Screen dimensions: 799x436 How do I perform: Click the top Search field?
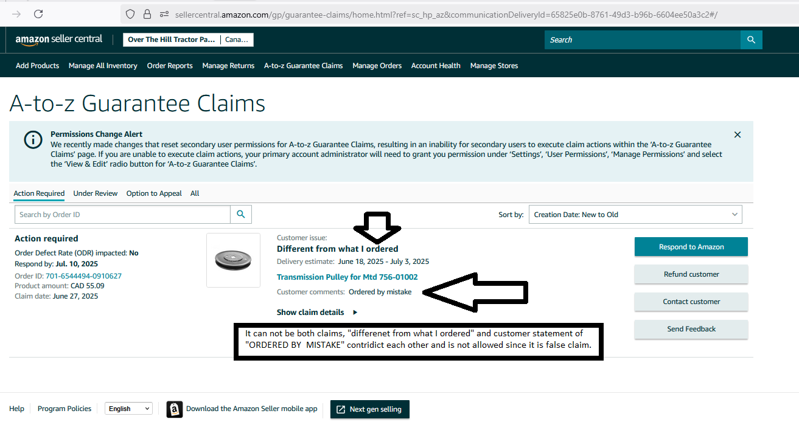tap(643, 40)
